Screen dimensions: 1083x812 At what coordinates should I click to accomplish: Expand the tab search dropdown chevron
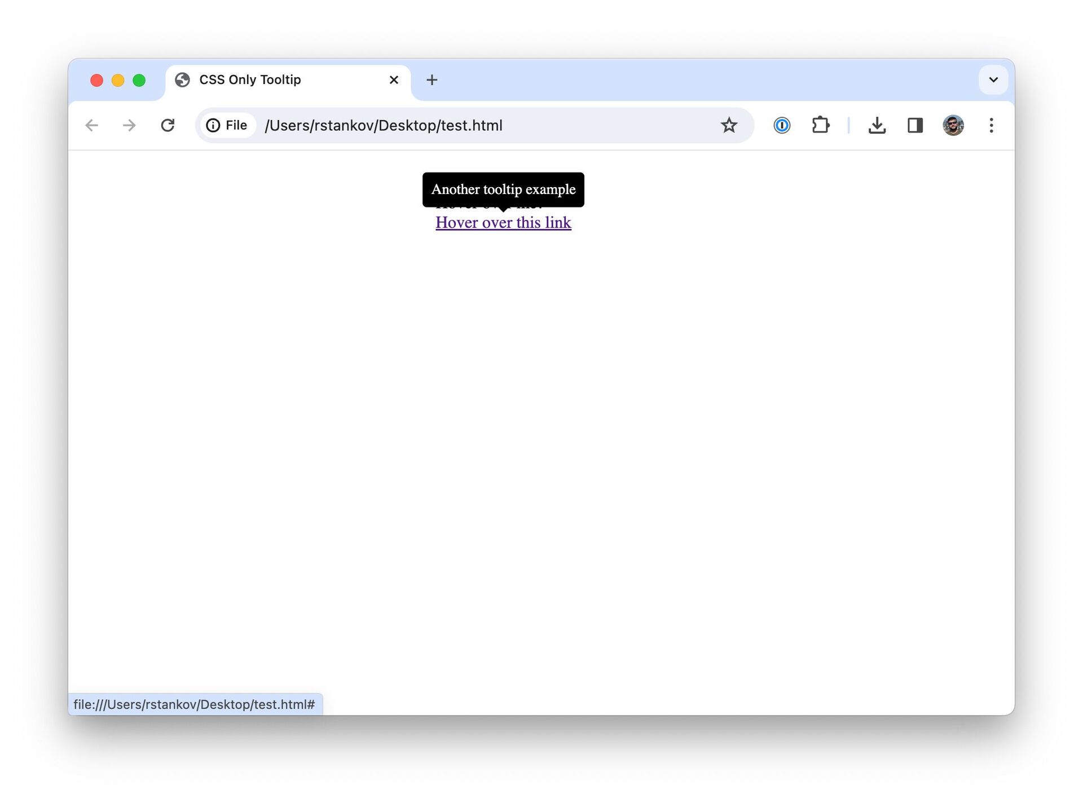(x=993, y=80)
